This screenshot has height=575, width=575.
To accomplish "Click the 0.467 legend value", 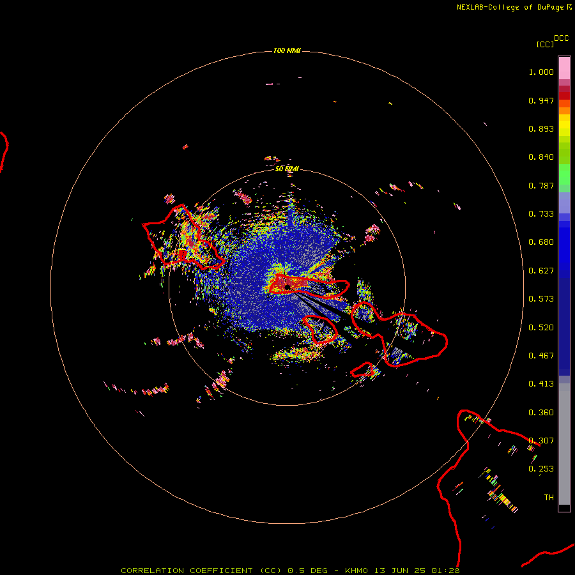I will point(541,356).
